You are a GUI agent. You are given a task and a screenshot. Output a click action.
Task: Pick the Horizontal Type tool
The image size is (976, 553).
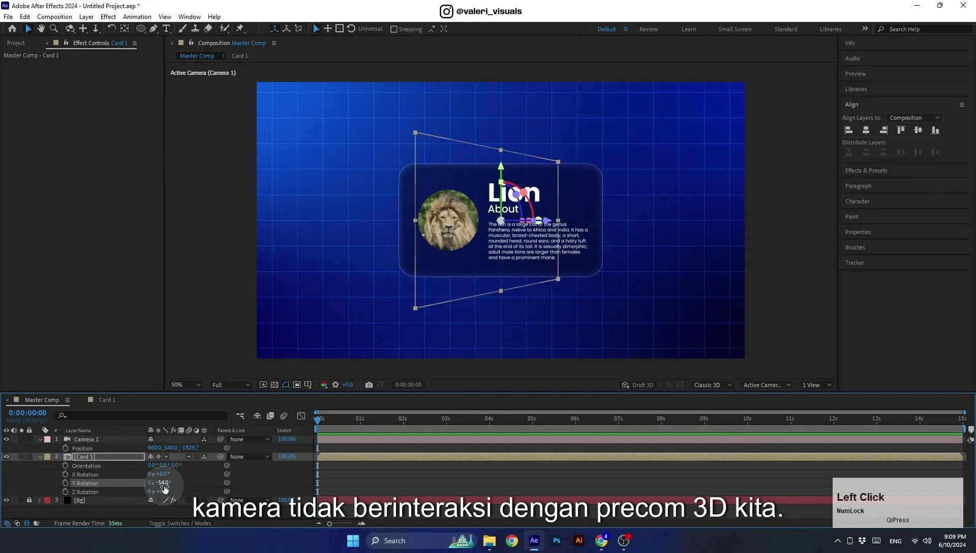click(166, 29)
